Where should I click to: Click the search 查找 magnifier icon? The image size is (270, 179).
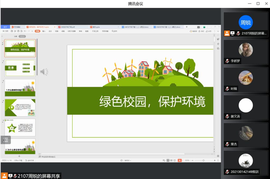point(114,31)
